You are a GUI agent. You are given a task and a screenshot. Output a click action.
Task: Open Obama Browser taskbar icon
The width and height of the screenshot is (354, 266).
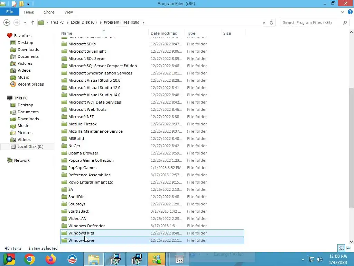[x=72, y=259]
